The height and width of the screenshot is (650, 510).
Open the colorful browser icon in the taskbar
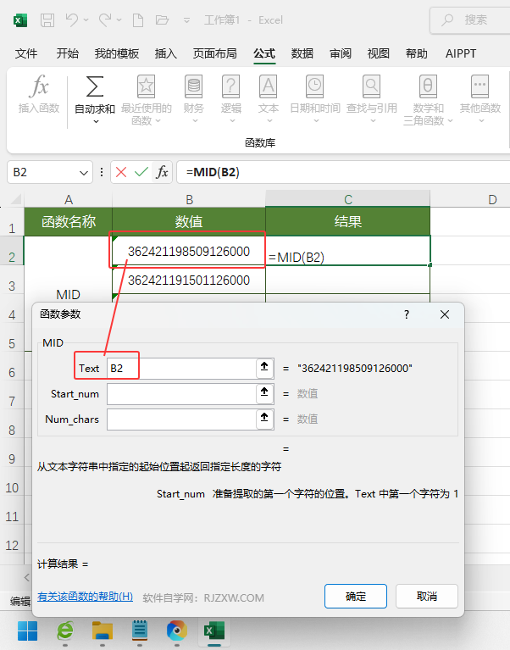177,631
